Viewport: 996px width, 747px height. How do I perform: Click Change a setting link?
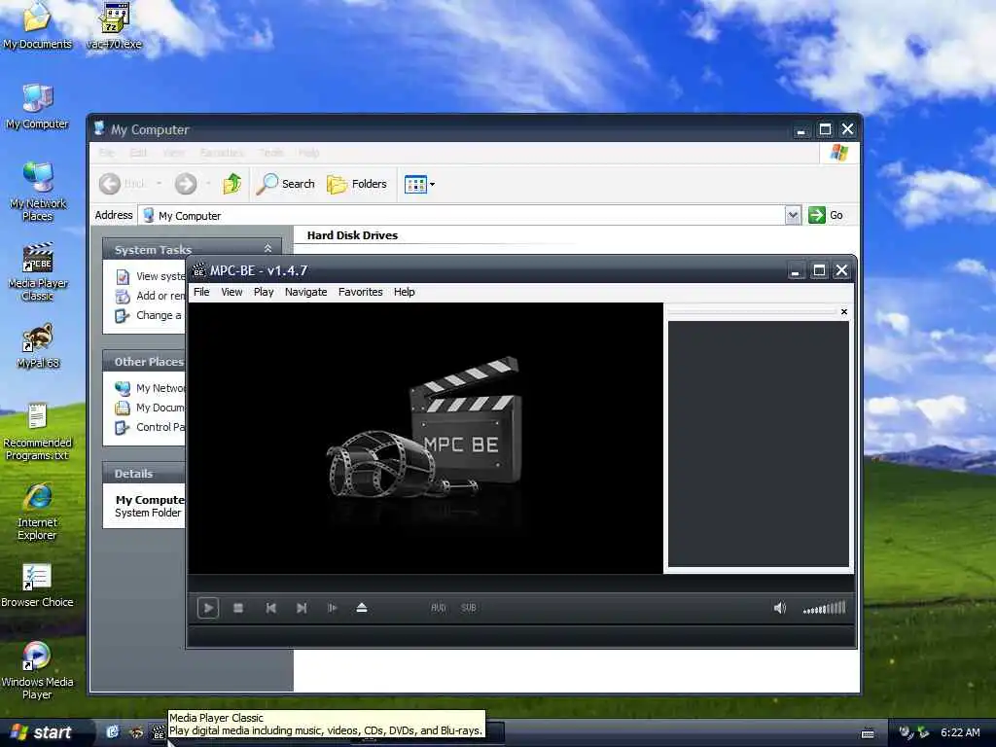(149, 315)
